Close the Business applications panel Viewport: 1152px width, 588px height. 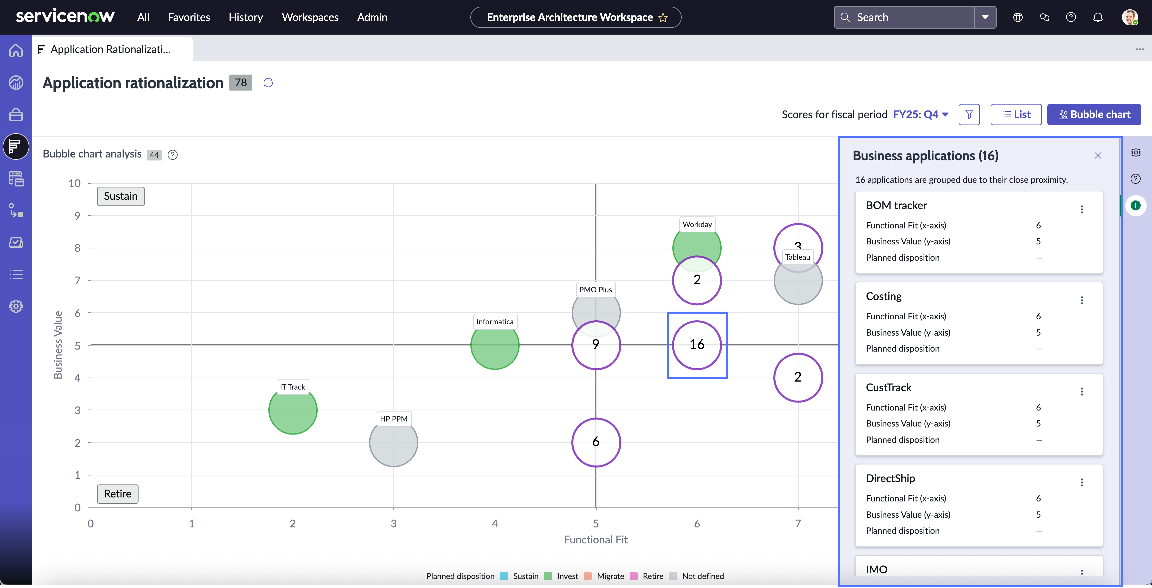pos(1098,155)
